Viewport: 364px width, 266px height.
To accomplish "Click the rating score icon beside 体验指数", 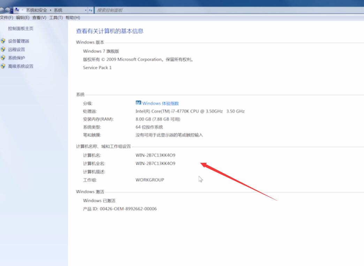I will click(138, 102).
